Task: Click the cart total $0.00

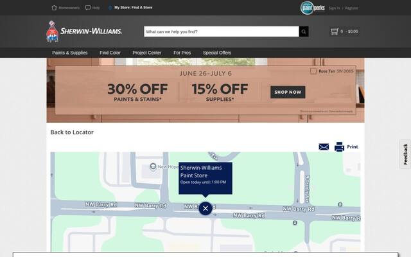Action: point(353,31)
